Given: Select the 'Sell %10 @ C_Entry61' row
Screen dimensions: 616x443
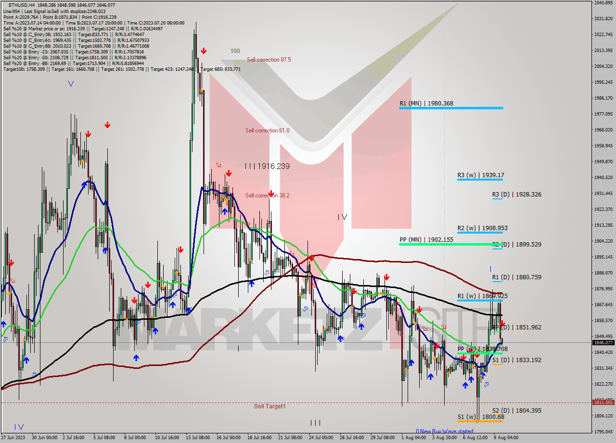Looking at the screenshot, I should click(76, 40).
